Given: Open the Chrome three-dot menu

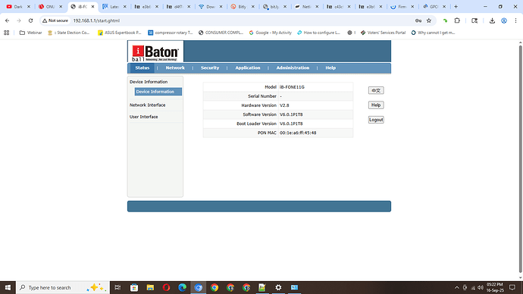Looking at the screenshot, I should (515, 20).
